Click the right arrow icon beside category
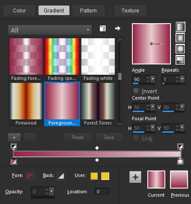This screenshot has width=191, height=204. click(x=118, y=28)
